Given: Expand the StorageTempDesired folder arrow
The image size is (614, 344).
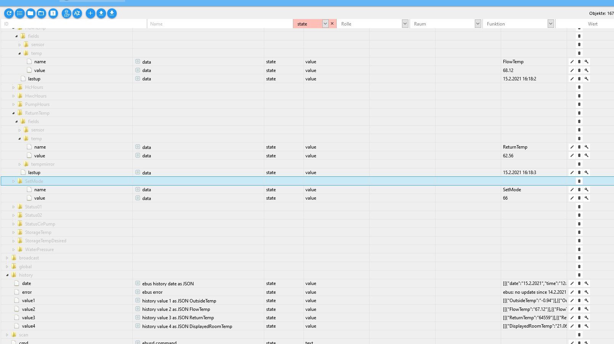Looking at the screenshot, I should point(13,241).
